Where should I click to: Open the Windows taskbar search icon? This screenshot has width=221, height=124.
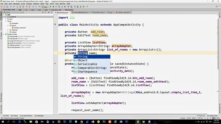pyautogui.click(x=8, y=122)
